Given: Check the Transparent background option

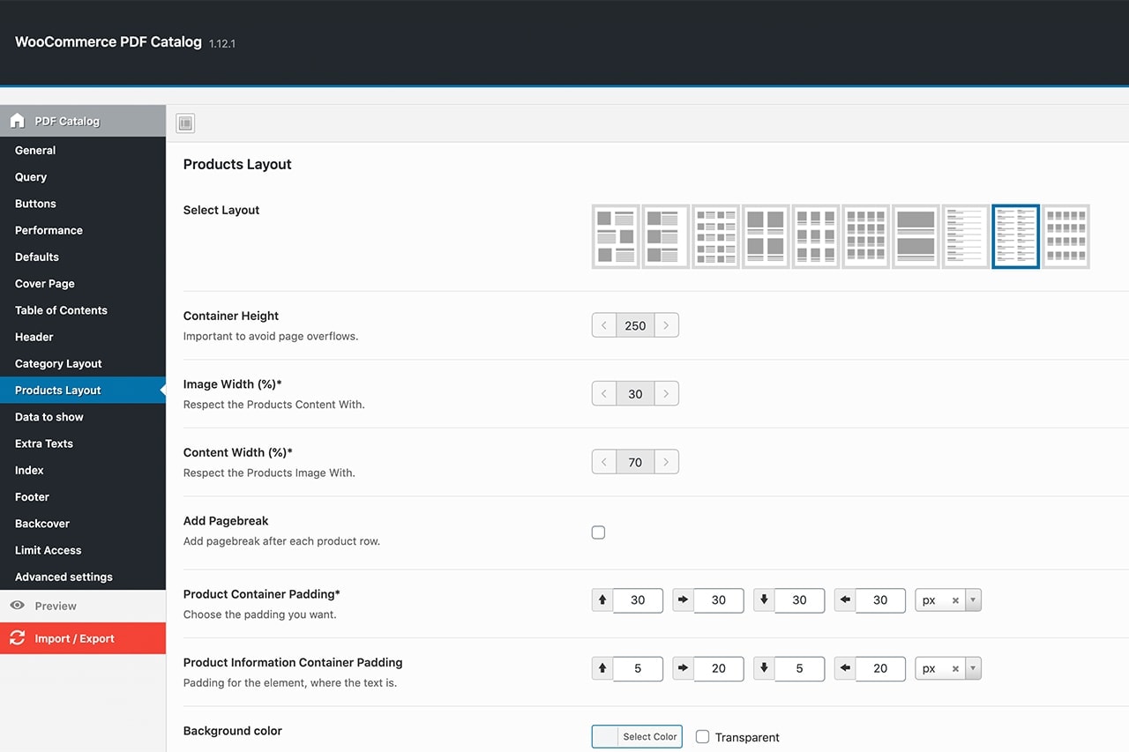Looking at the screenshot, I should point(701,736).
